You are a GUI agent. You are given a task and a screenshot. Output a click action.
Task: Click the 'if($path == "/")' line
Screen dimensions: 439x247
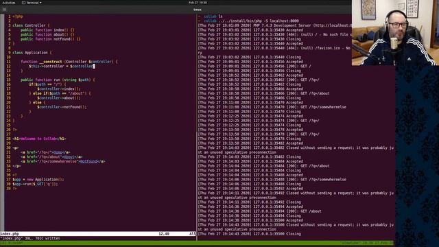[47, 84]
